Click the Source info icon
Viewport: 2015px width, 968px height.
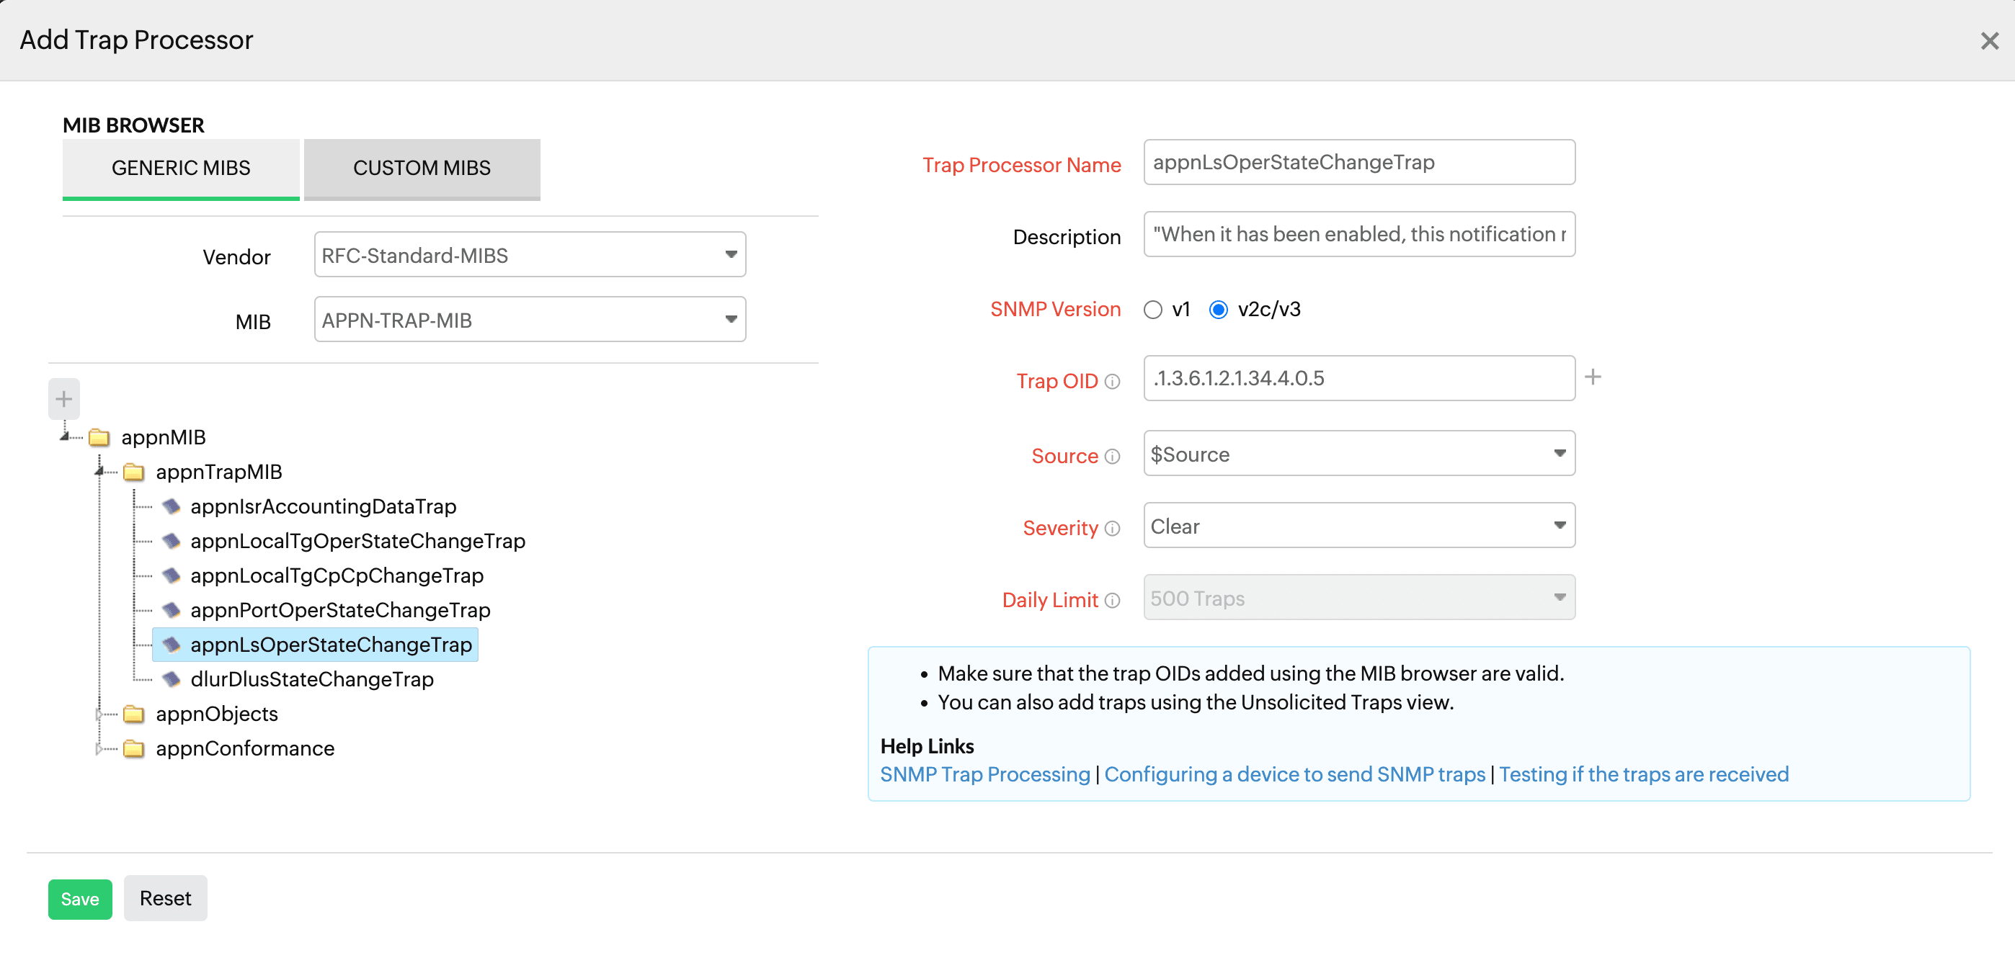point(1111,457)
